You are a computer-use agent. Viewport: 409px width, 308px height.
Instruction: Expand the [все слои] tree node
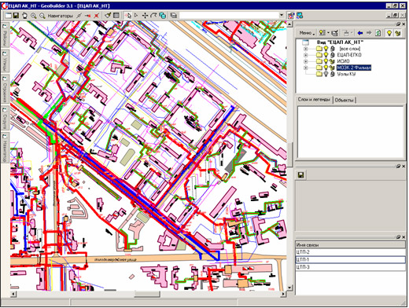pyautogui.click(x=306, y=49)
